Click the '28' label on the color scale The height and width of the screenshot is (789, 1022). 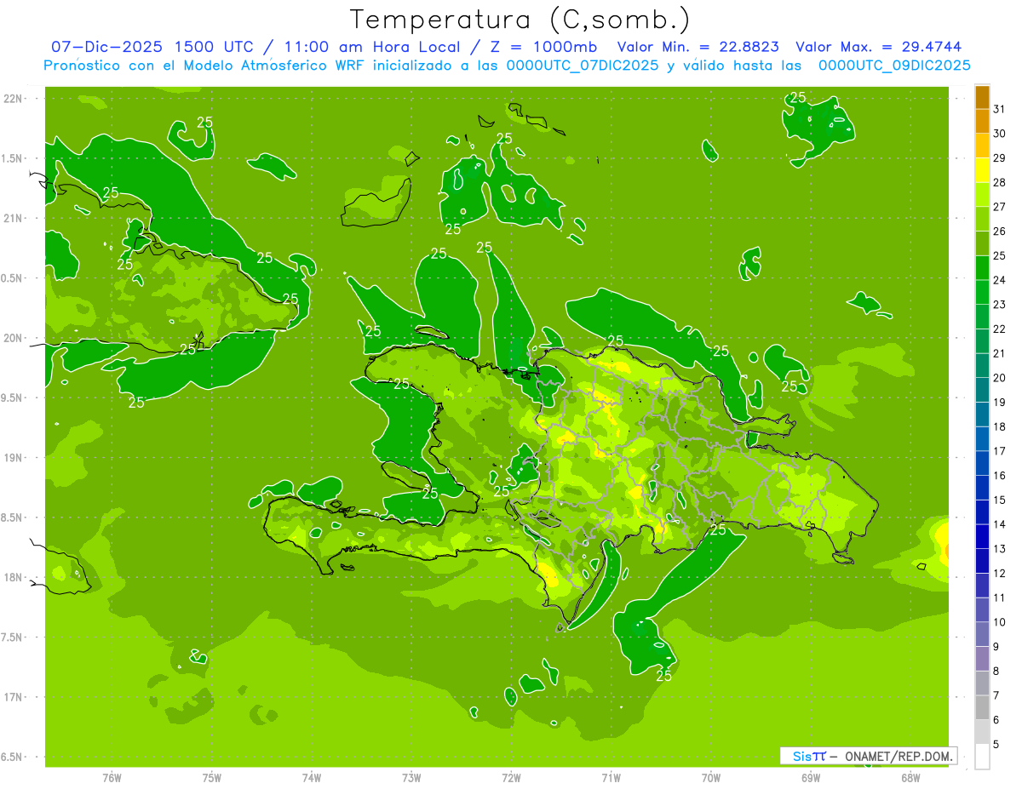(x=1000, y=182)
